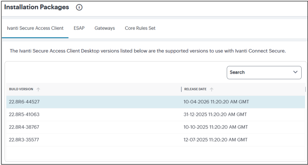
Task: Select build 22.8R3-35577
Action: pyautogui.click(x=24, y=140)
